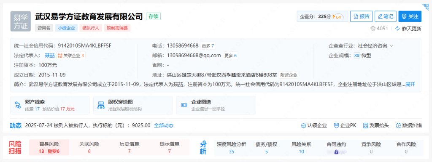The width and height of the screenshot is (432, 162).
Task: Click the 限制高消费 tag
Action: [117, 28]
